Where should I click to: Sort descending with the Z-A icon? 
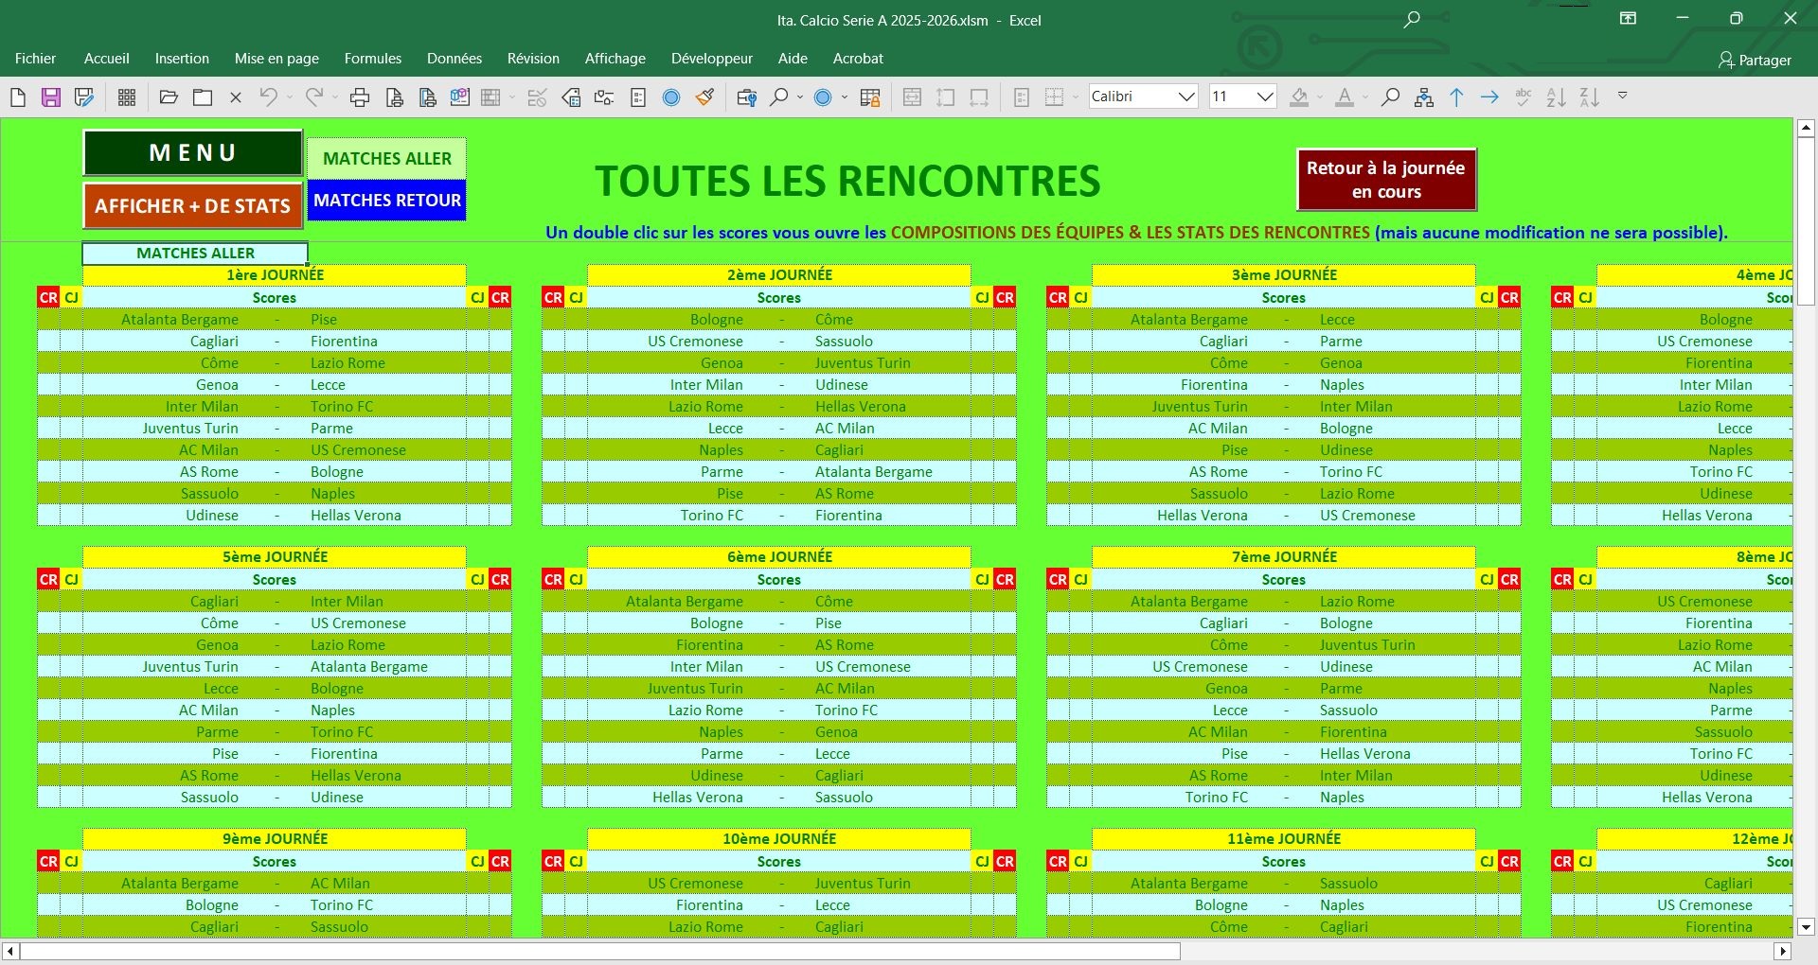[1589, 96]
